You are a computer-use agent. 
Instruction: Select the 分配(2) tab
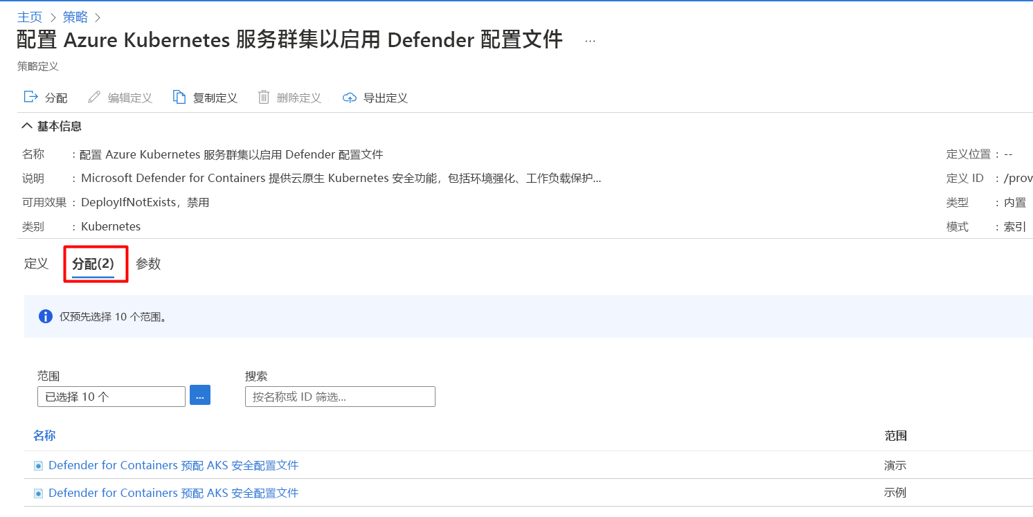pyautogui.click(x=93, y=264)
